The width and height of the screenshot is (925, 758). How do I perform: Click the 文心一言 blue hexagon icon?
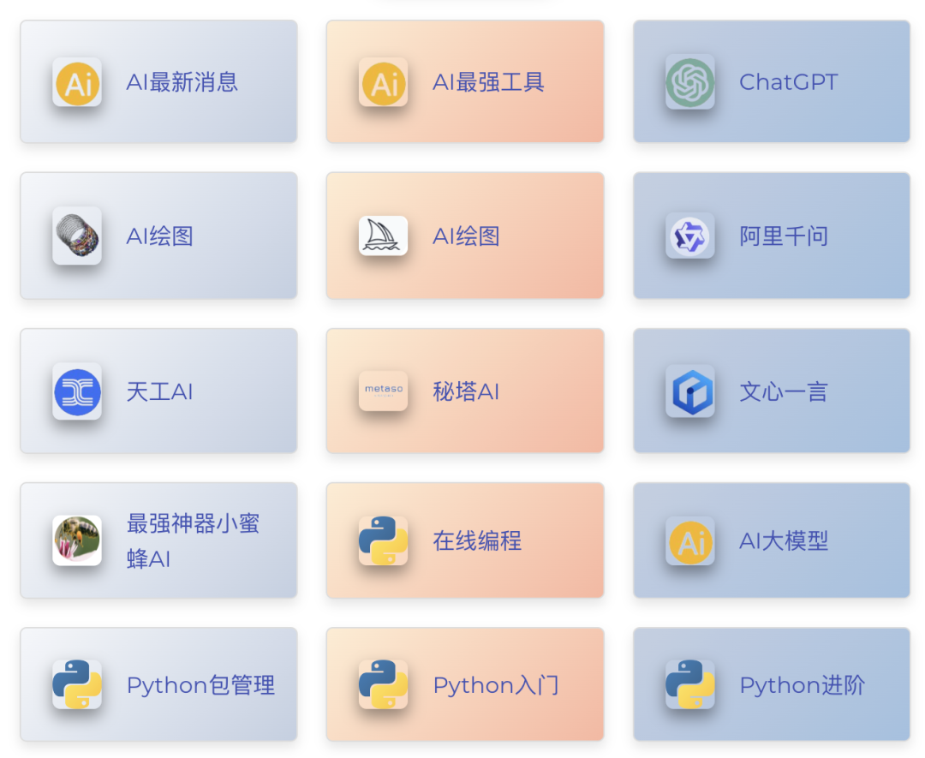point(690,391)
